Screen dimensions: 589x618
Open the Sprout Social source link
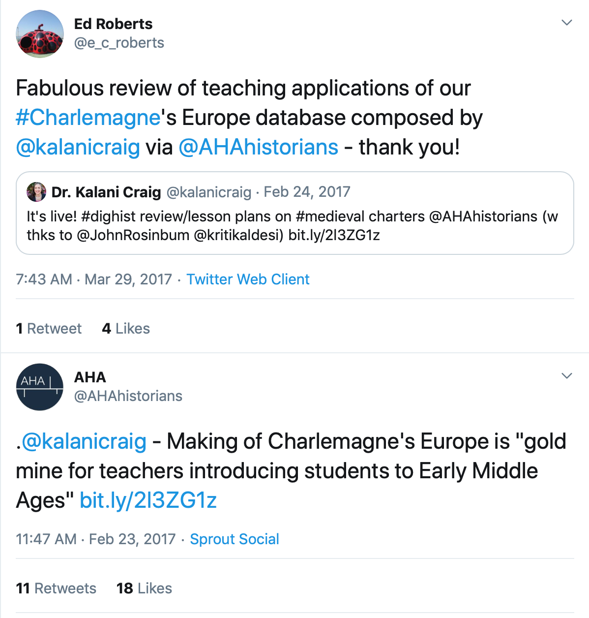click(235, 539)
